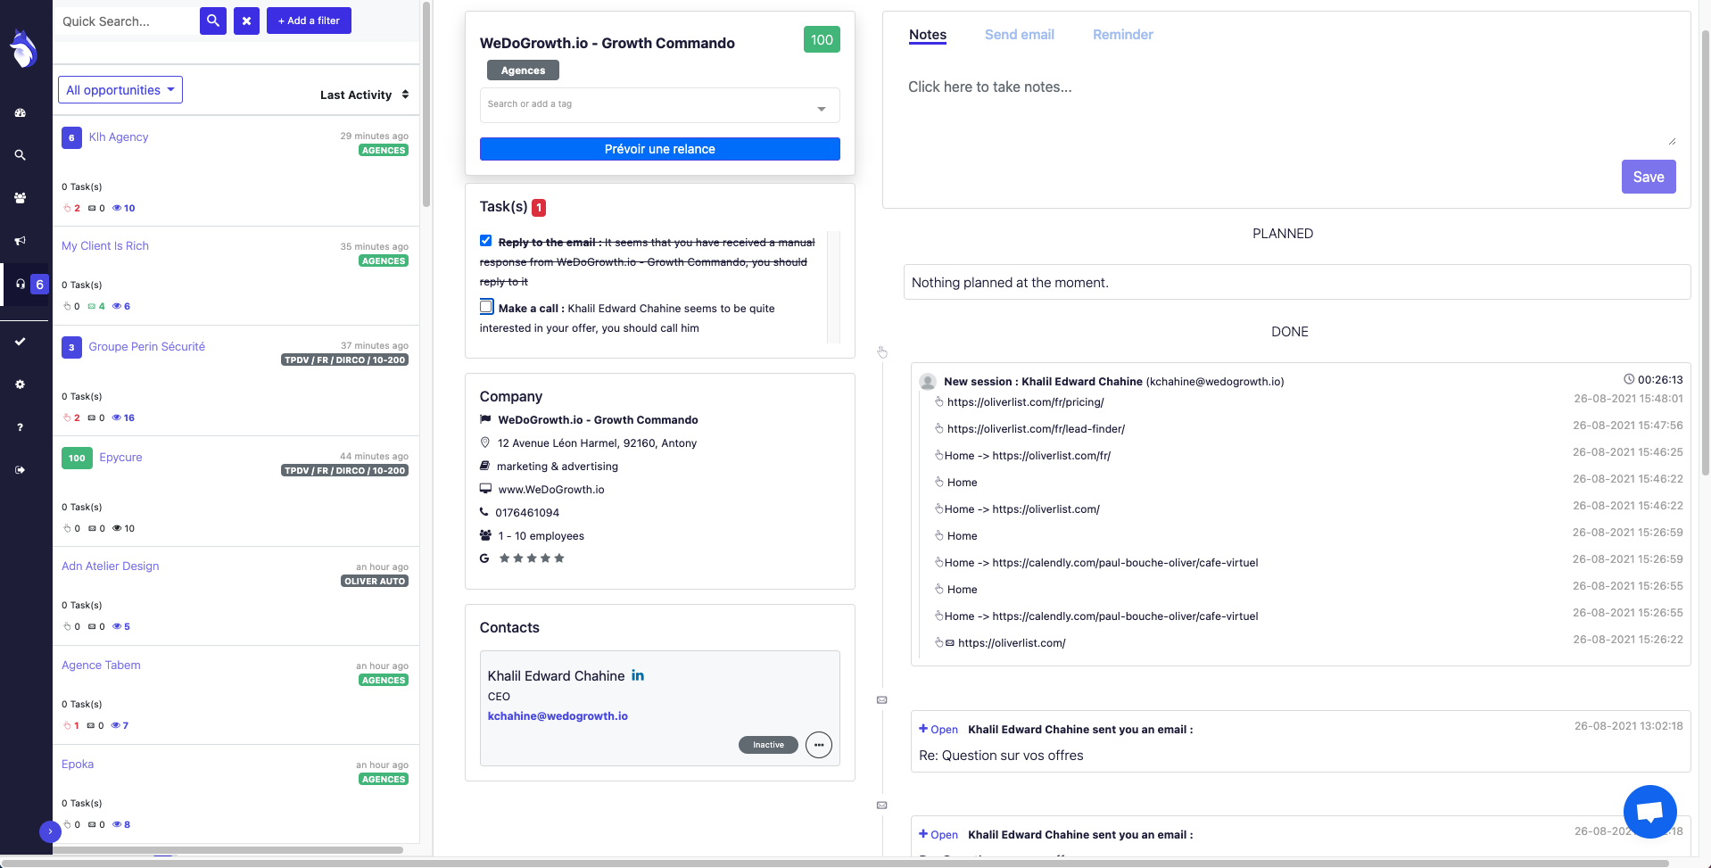Uncheck the 'Reply to the email' task
Viewport: 1711px width, 868px height.
[x=486, y=241]
